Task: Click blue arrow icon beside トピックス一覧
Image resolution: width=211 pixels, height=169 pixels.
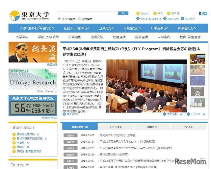Action: pyautogui.click(x=188, y=114)
